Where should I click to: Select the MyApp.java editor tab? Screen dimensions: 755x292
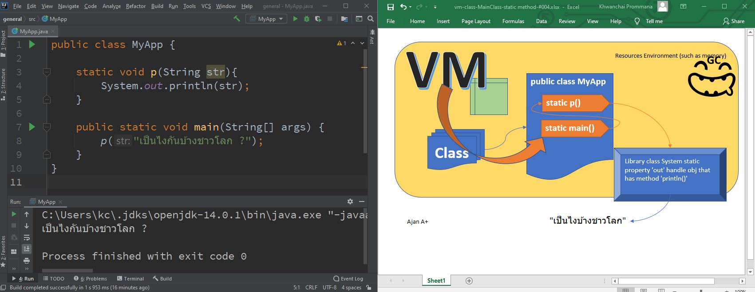pyautogui.click(x=34, y=31)
